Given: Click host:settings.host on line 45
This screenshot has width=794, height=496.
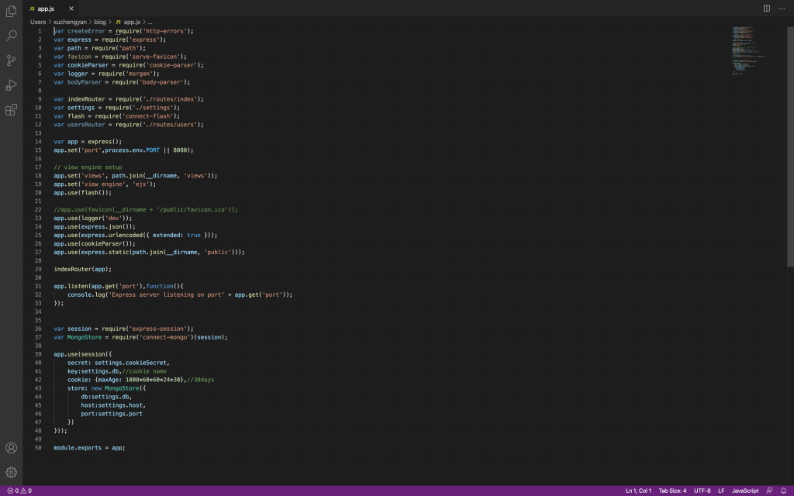Looking at the screenshot, I should coord(113,405).
